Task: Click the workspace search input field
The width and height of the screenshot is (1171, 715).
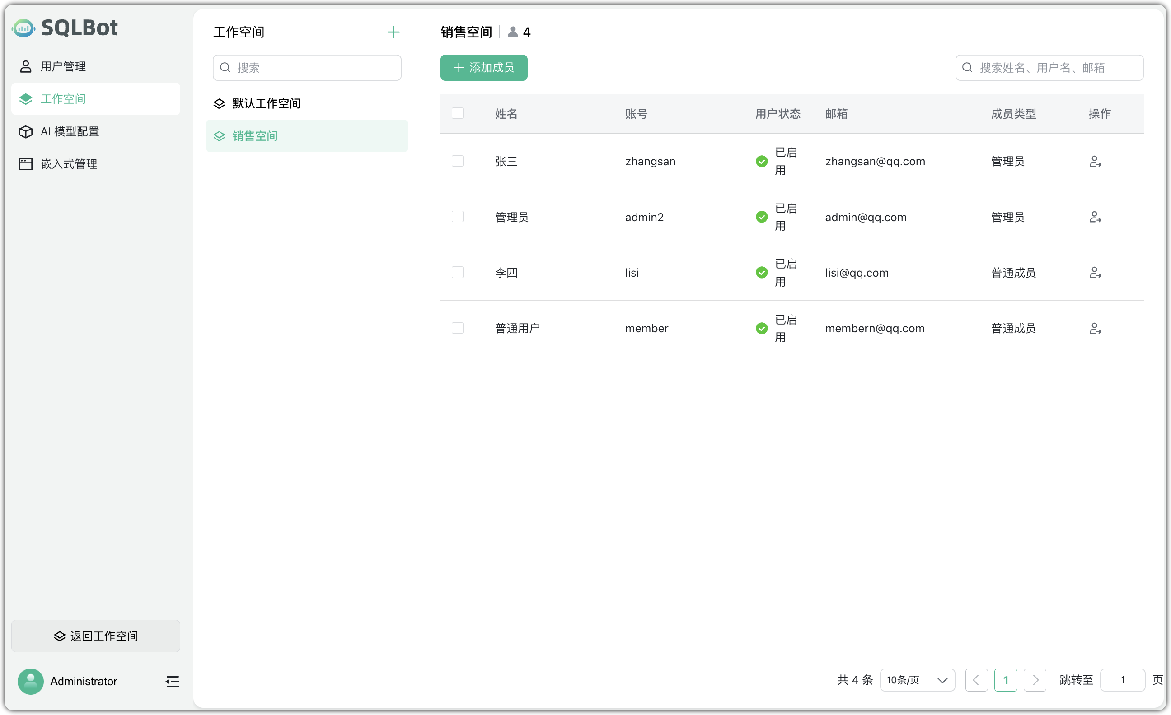Action: pyautogui.click(x=307, y=67)
